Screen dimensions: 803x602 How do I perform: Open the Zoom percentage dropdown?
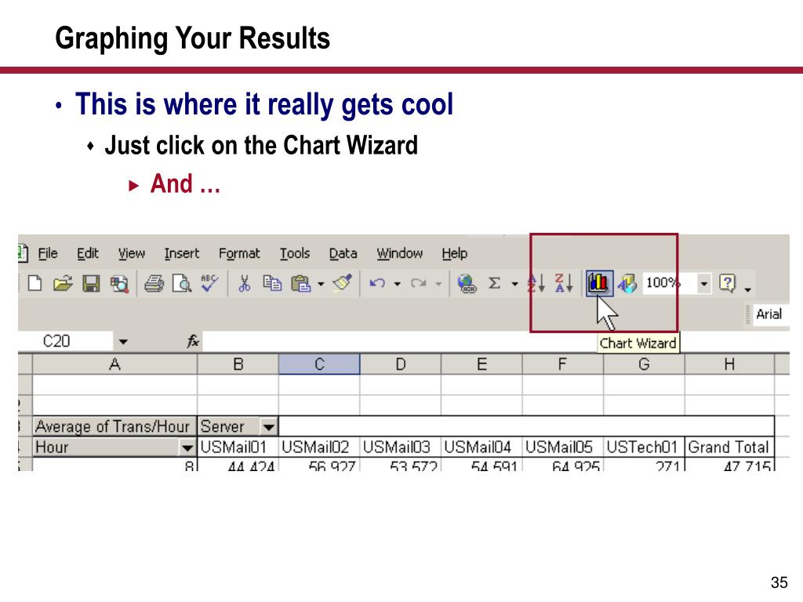704,283
